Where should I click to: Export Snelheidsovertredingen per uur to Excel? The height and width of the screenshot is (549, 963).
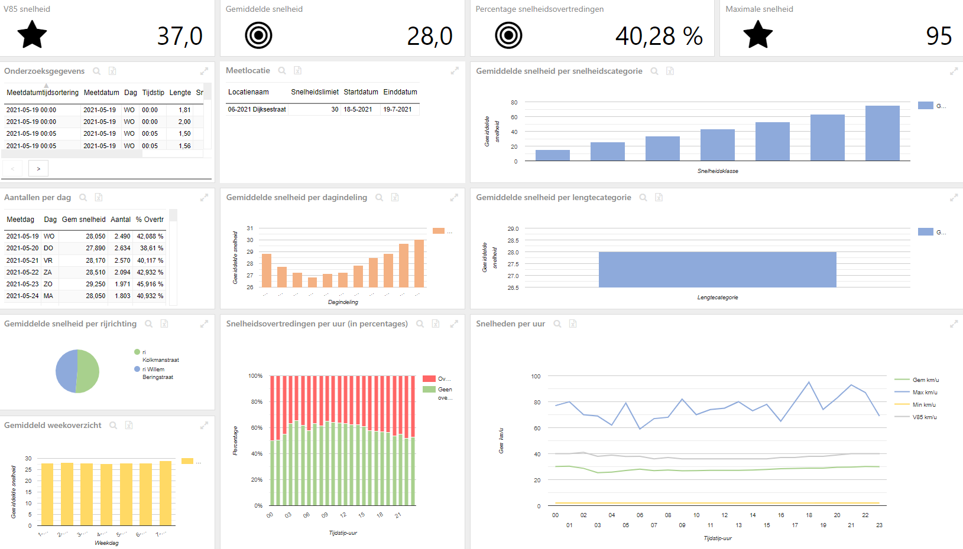(436, 323)
